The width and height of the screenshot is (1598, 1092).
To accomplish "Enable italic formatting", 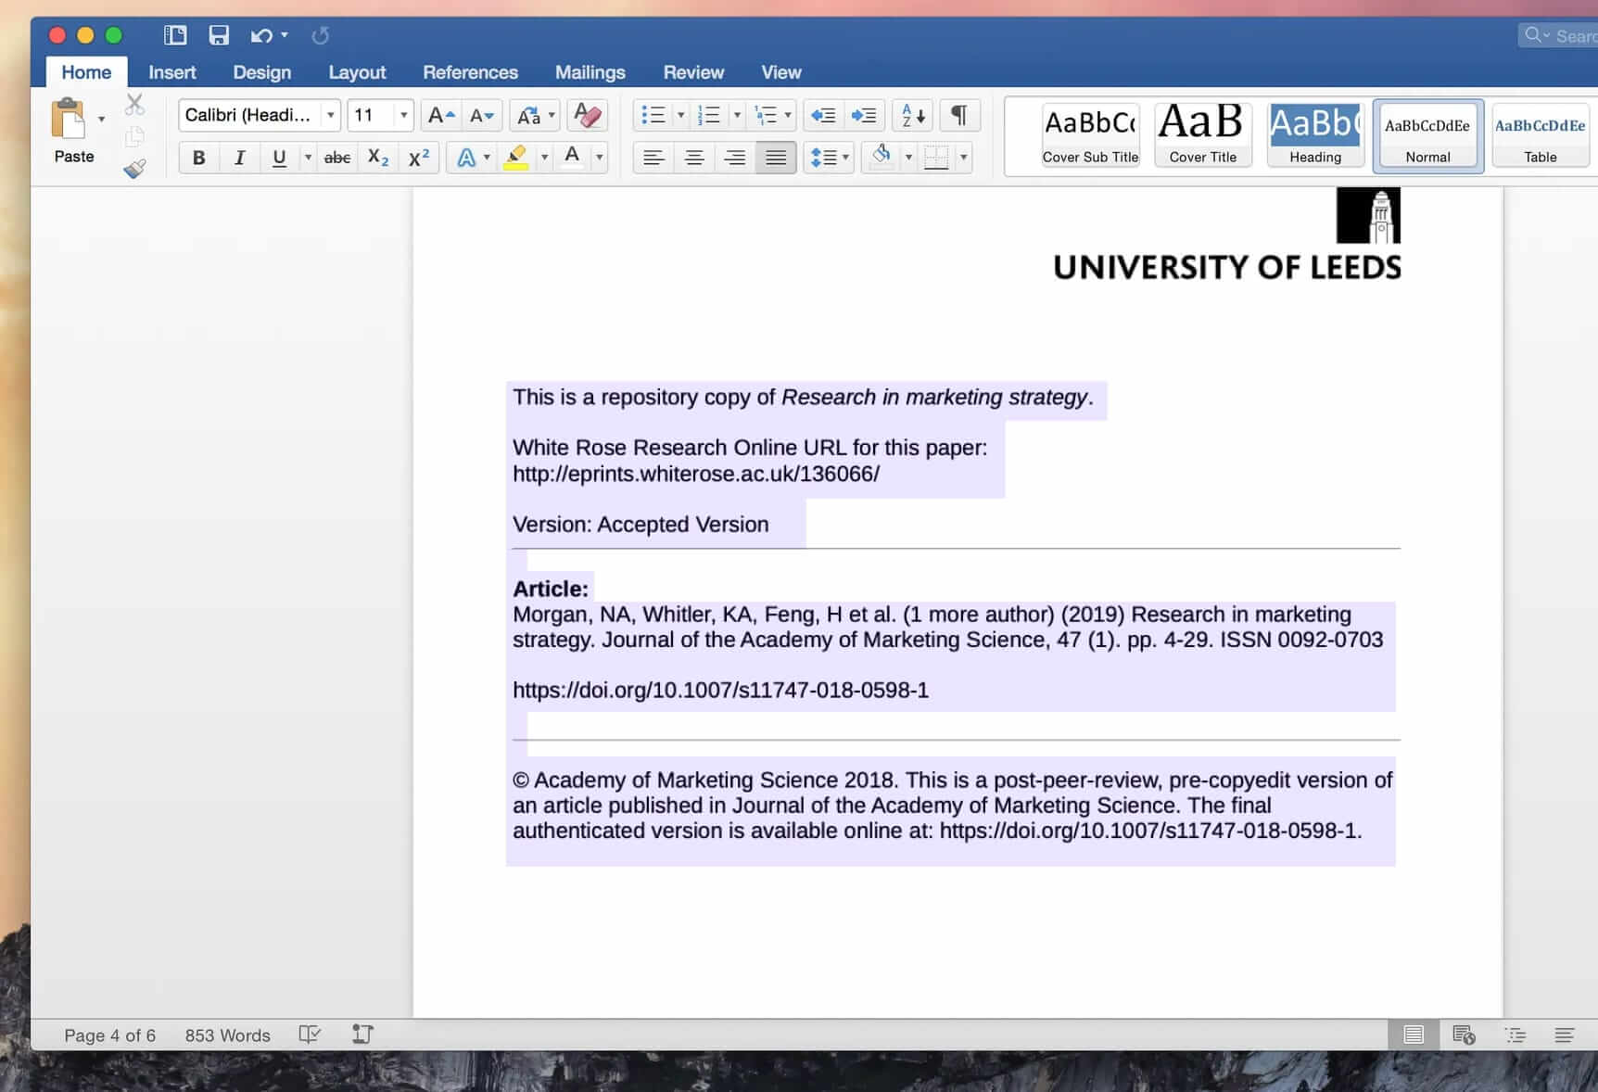I will click(238, 158).
